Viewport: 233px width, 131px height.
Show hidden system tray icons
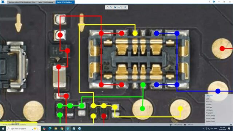coord(203,128)
